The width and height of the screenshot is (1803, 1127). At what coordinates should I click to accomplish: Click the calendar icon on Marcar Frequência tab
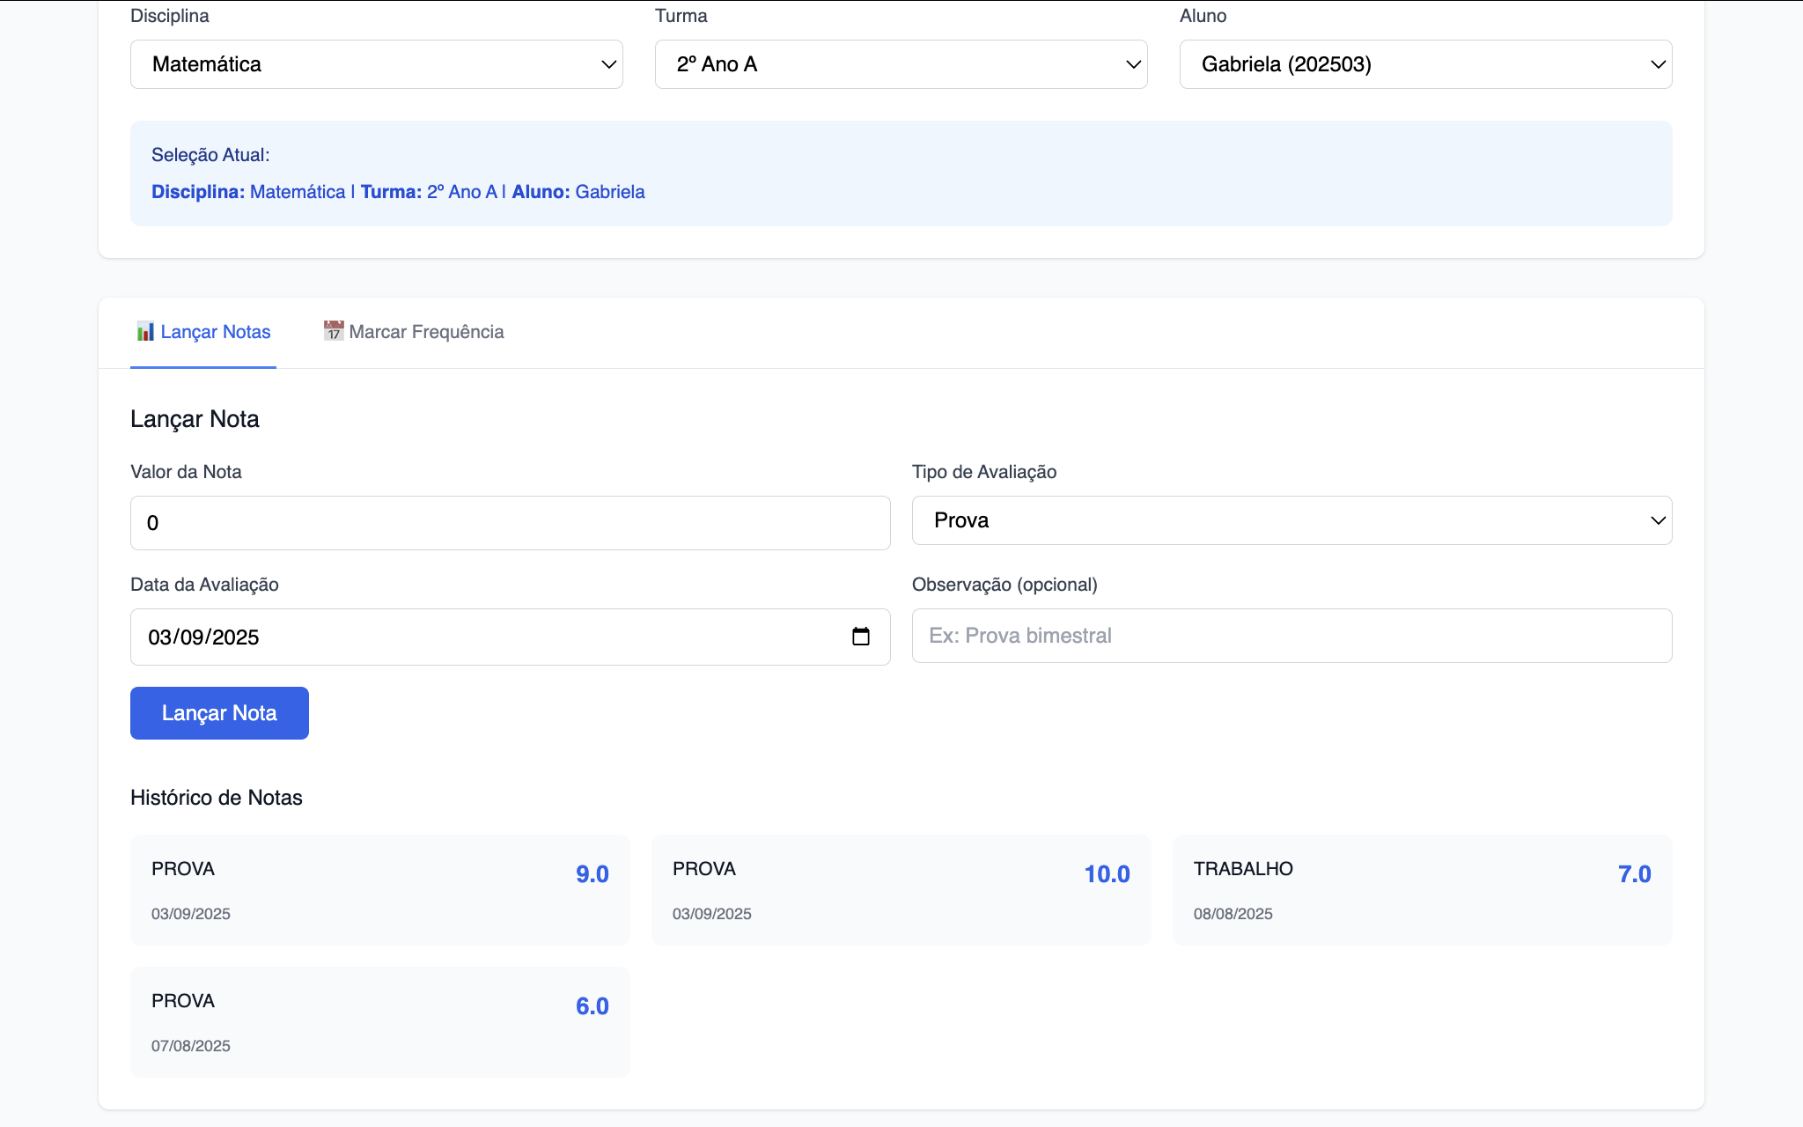pos(334,331)
